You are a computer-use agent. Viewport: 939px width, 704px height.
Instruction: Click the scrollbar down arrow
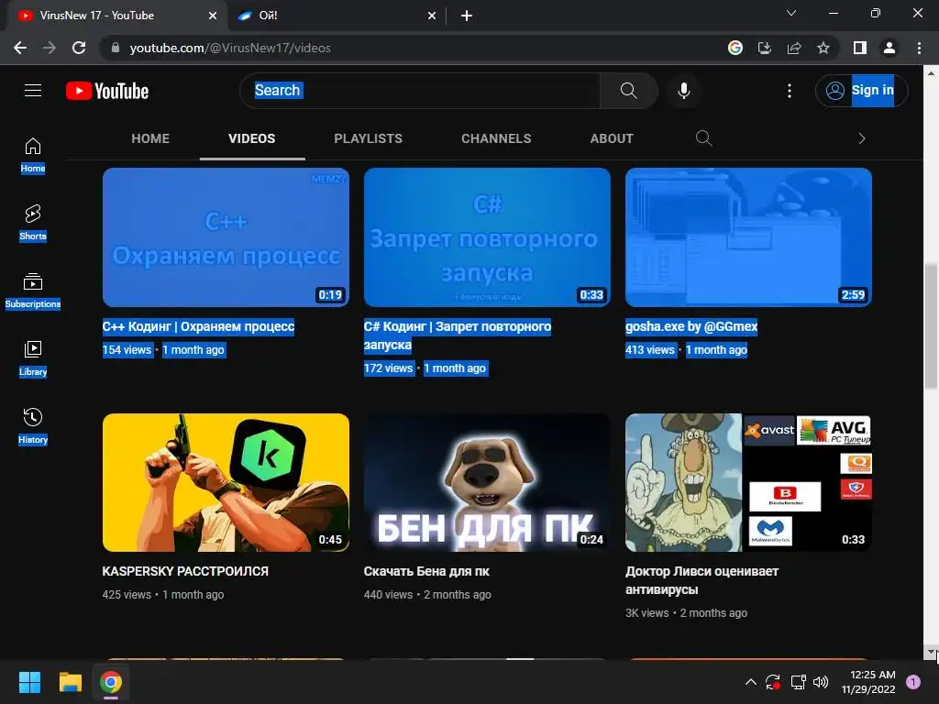pyautogui.click(x=931, y=652)
